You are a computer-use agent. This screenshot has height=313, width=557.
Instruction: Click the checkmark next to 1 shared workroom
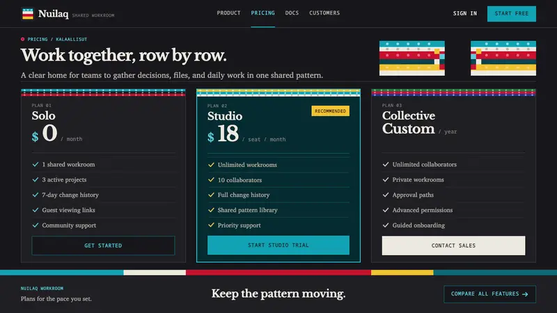[x=36, y=164]
